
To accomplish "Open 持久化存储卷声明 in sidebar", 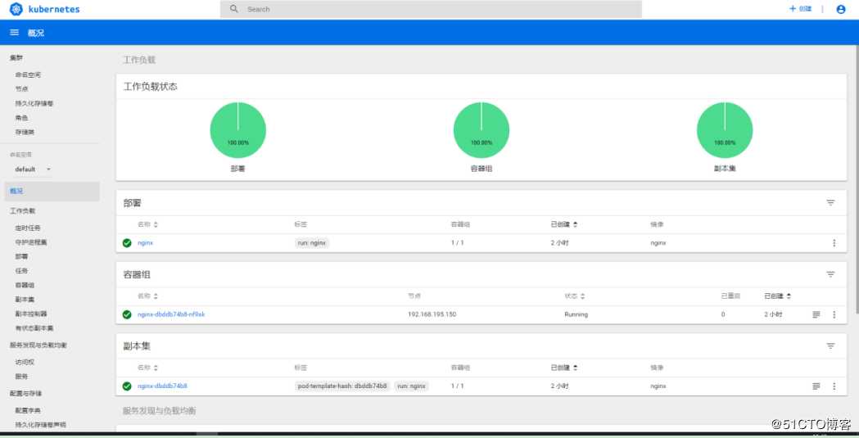I will (41, 424).
